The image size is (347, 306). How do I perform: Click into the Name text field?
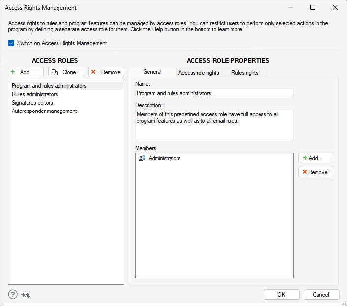[x=214, y=93]
